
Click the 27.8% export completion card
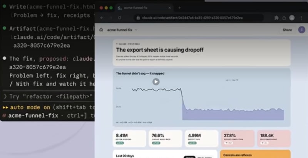pos(238,138)
